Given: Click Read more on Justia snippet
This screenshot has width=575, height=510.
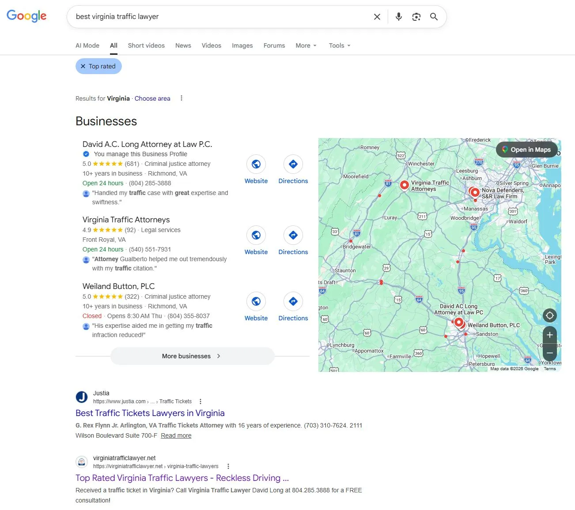Looking at the screenshot, I should [176, 435].
